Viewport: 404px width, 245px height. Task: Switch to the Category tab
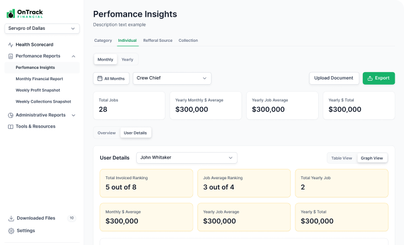103,41
